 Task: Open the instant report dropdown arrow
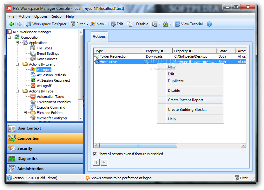click(x=160, y=24)
